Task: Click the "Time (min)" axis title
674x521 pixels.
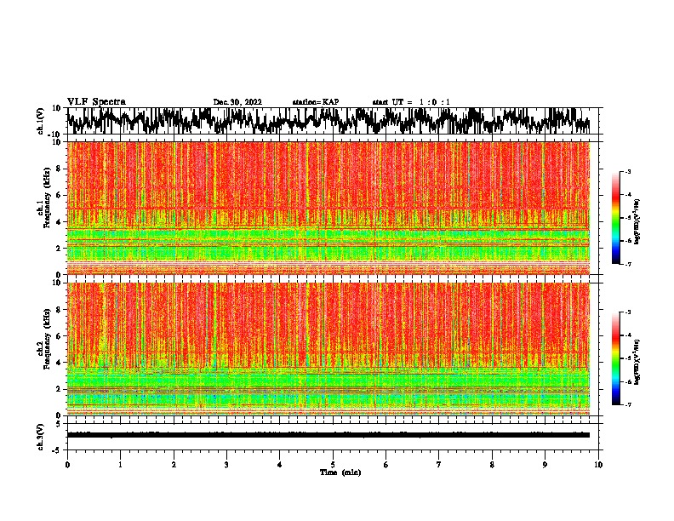Action: (x=340, y=472)
